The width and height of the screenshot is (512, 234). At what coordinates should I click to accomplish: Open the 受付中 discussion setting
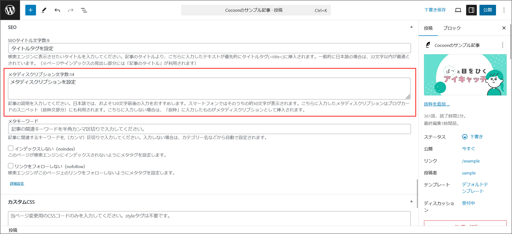click(468, 203)
